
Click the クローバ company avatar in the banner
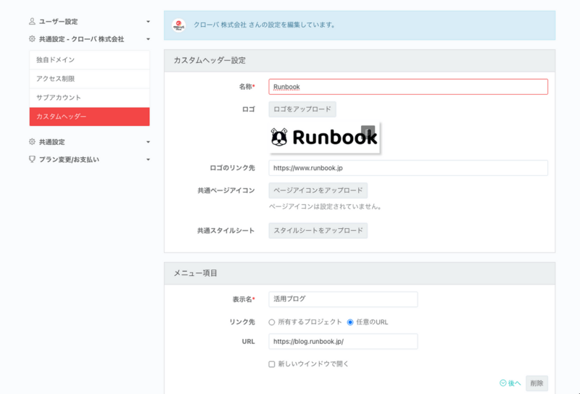[x=178, y=25]
